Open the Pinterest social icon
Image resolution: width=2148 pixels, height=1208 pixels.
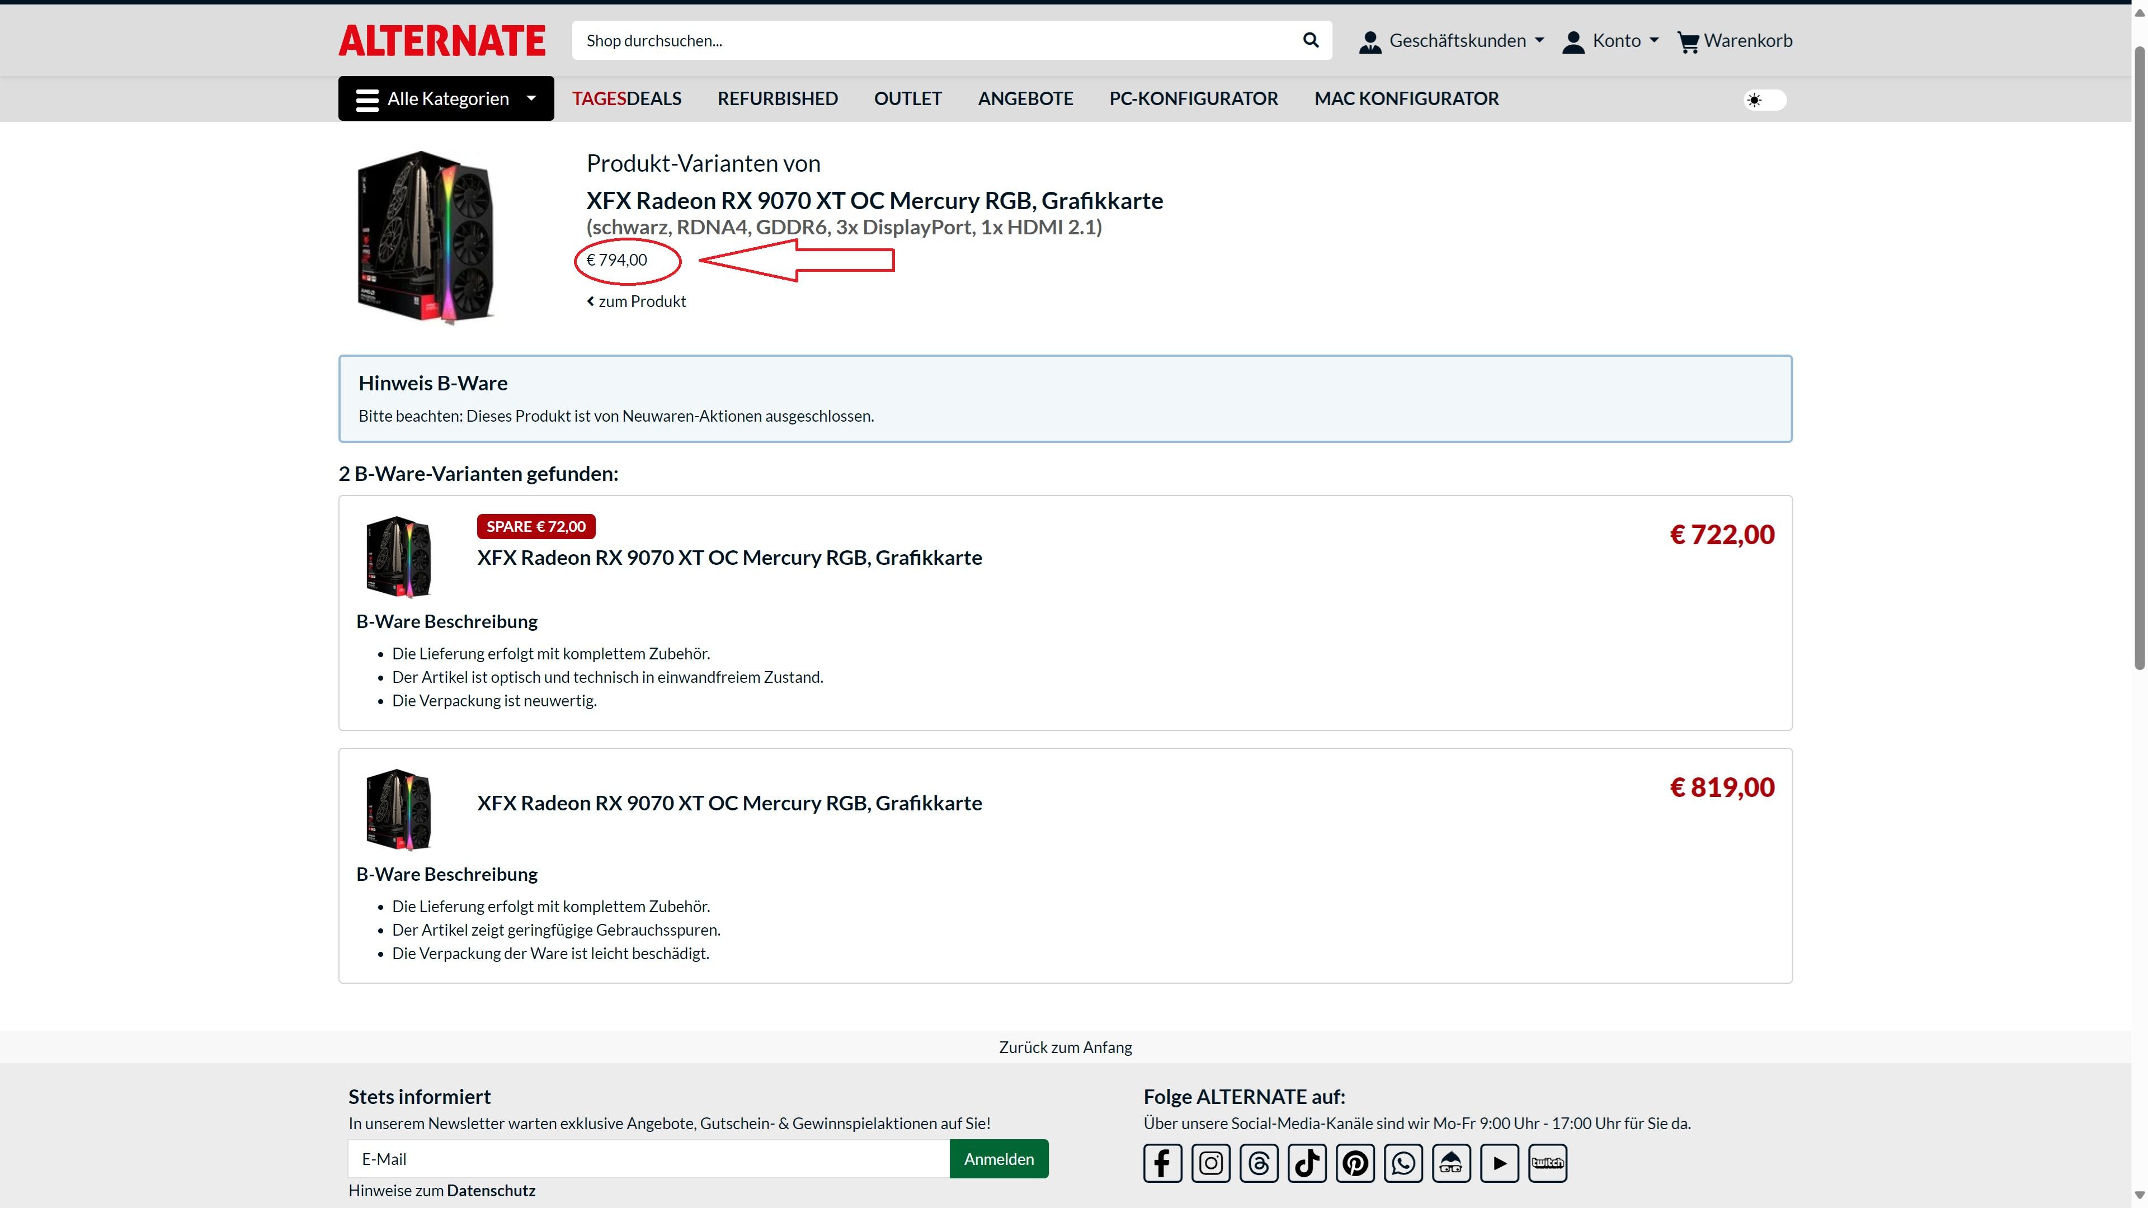1355,1163
